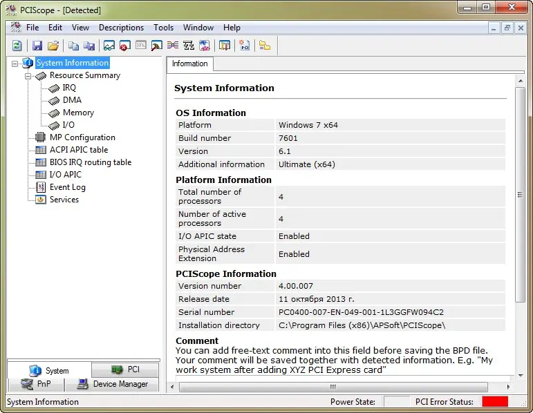533x413 pixels.
Task: Click the floppy disk save icon
Action: point(37,46)
